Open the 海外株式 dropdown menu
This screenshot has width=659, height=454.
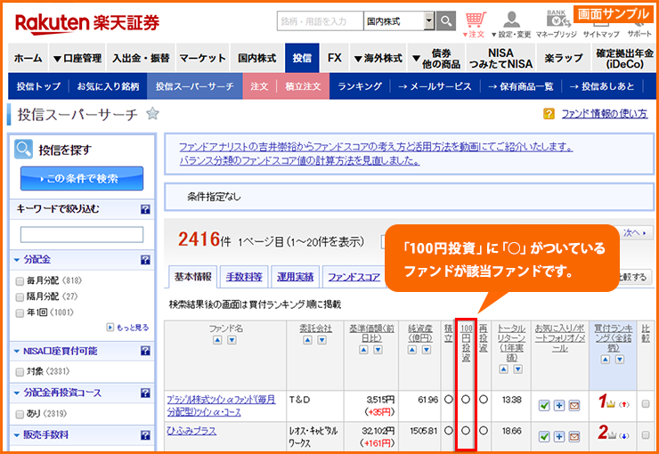(378, 58)
